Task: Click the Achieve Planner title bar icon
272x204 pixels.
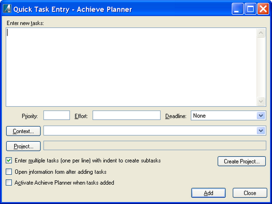Action: click(x=7, y=9)
